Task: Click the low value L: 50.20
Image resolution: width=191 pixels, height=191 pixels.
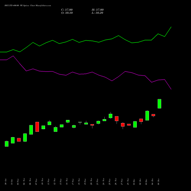Action: [97, 13]
